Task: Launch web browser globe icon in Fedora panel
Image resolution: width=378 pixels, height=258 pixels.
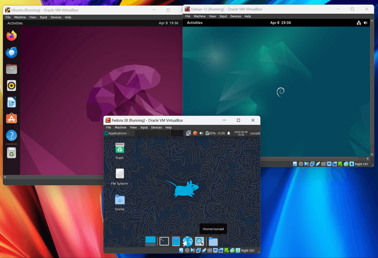Action: coord(187,242)
